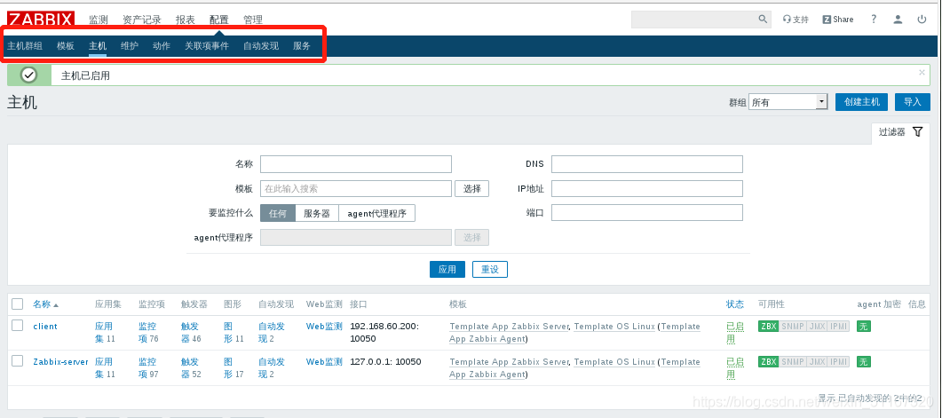The width and height of the screenshot is (942, 418).
Task: Go to 关联项事件 submenu
Action: click(x=207, y=45)
